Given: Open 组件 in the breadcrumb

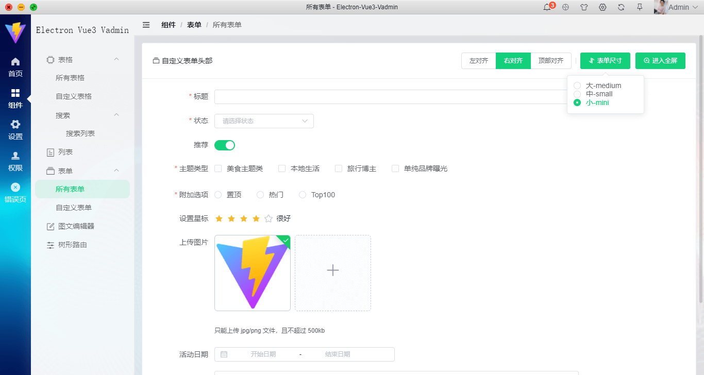Looking at the screenshot, I should click(x=169, y=24).
